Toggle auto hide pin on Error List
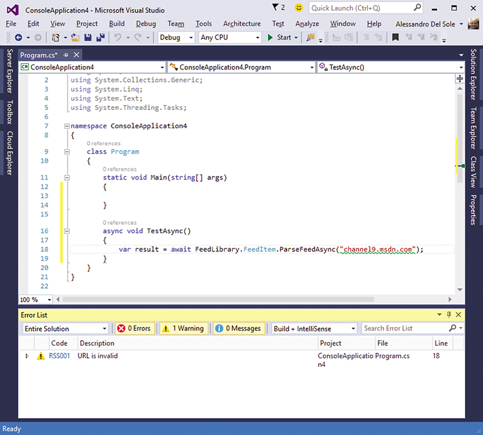The image size is (483, 435). coord(449,314)
